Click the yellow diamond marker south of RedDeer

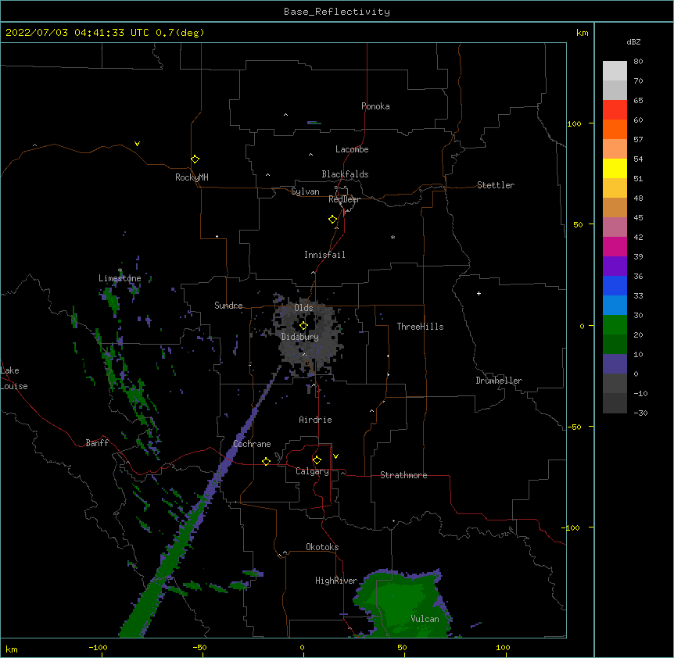[332, 220]
